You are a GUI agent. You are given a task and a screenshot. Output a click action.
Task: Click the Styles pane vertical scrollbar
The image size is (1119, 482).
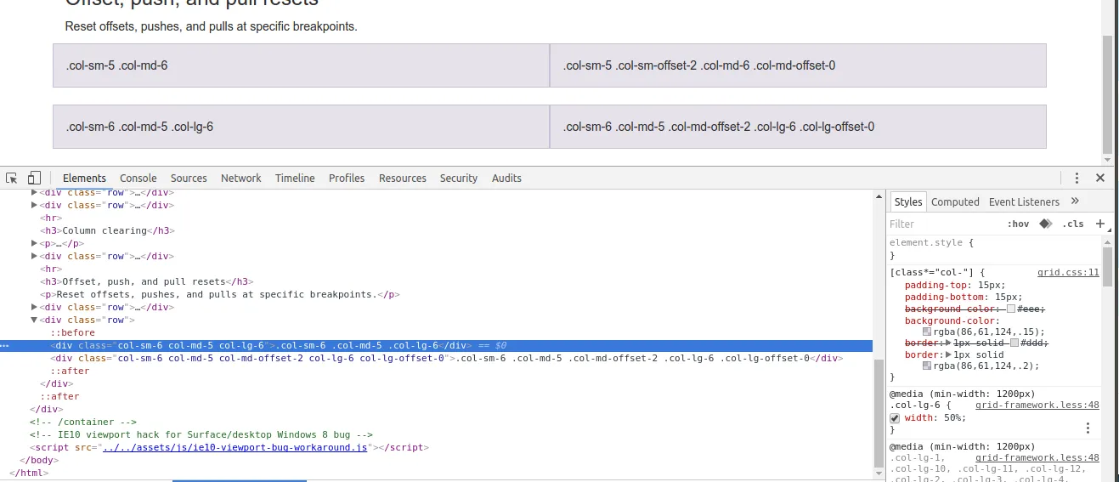click(1107, 266)
